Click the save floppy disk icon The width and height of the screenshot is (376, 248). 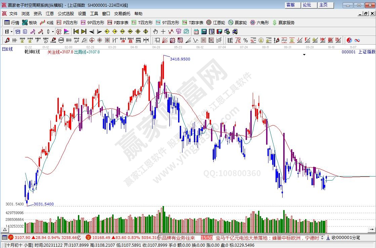click(219, 32)
